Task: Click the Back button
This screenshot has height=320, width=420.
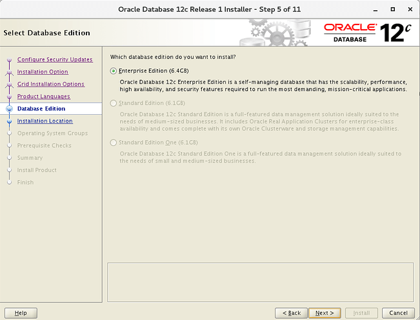Action: pyautogui.click(x=291, y=313)
